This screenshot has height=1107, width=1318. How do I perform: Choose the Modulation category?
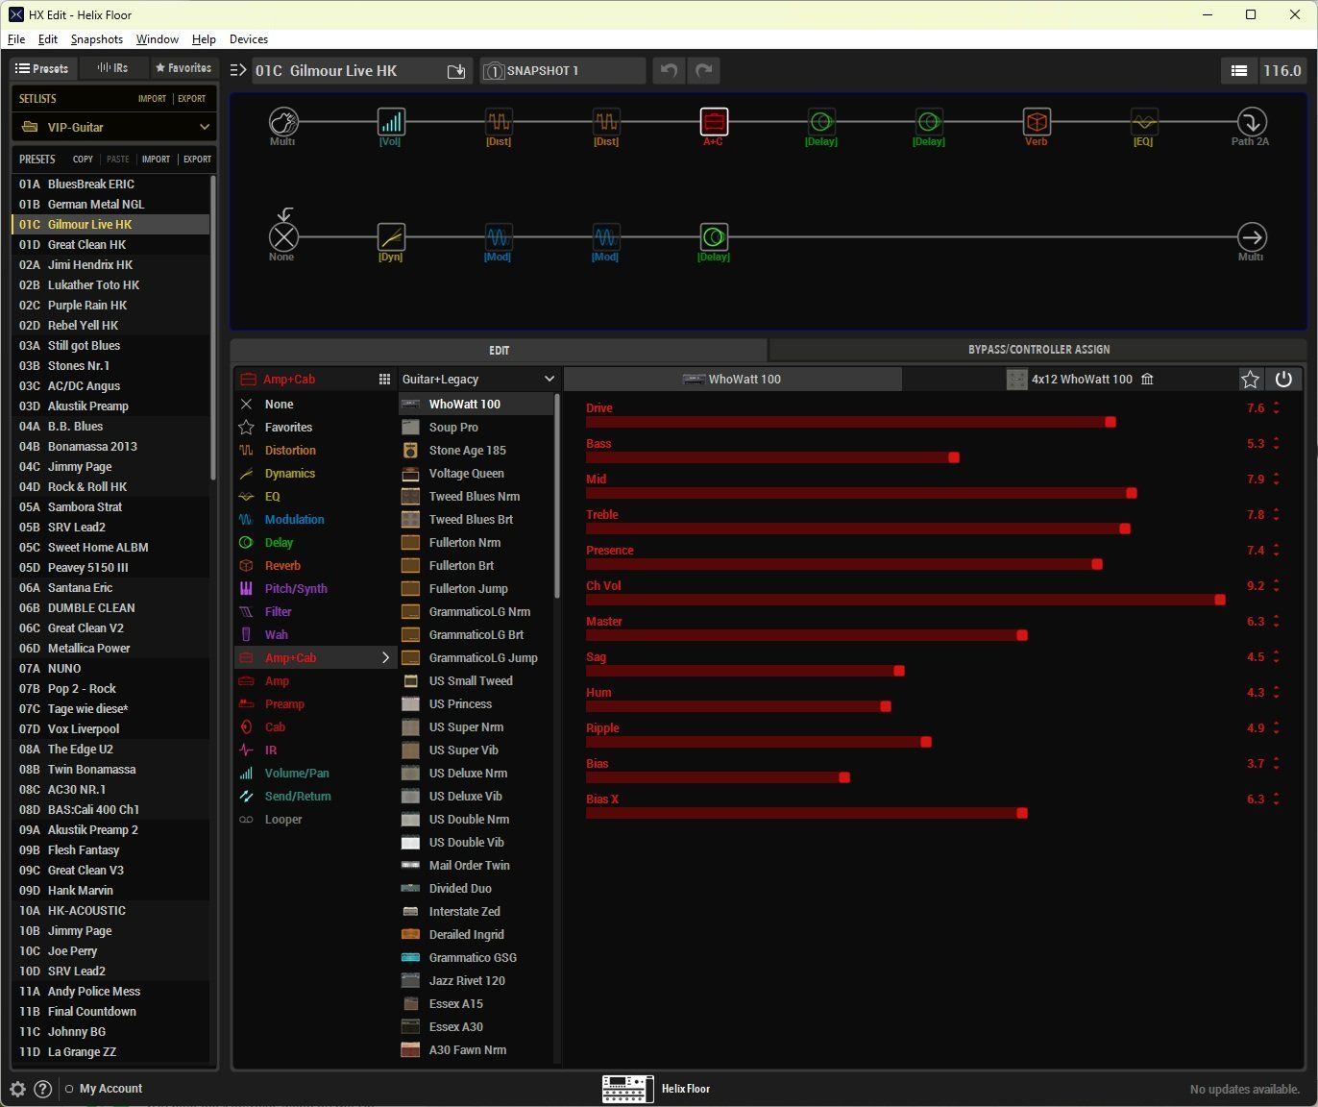[294, 520]
